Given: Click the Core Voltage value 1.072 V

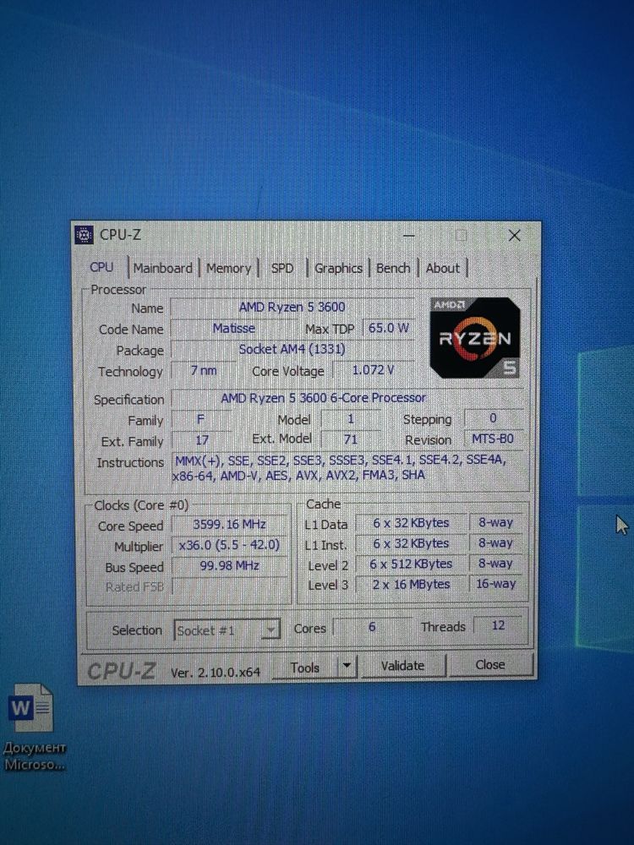Looking at the screenshot, I should point(373,370).
